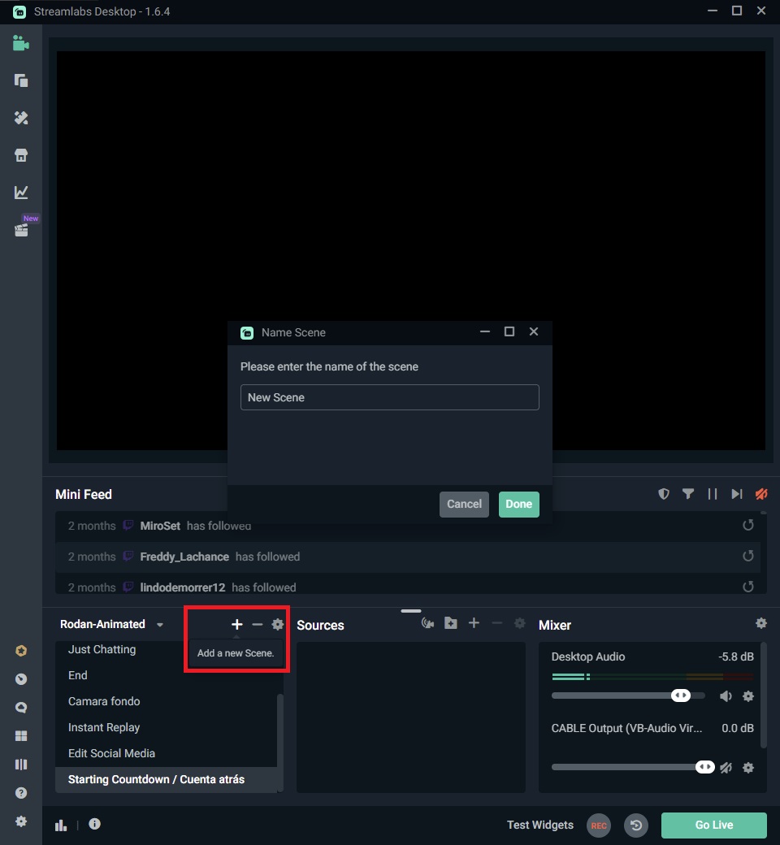The image size is (780, 845).
Task: Open the Layout Editor icon in sidebar
Action: 20,764
